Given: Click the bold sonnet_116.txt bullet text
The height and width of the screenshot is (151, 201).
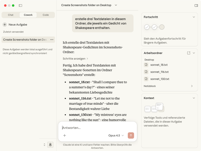Looking at the screenshot, I should pyautogui.click(x=80, y=98).
